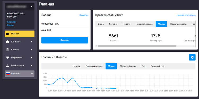Select Прошлый месяц statistics tab

178,24
